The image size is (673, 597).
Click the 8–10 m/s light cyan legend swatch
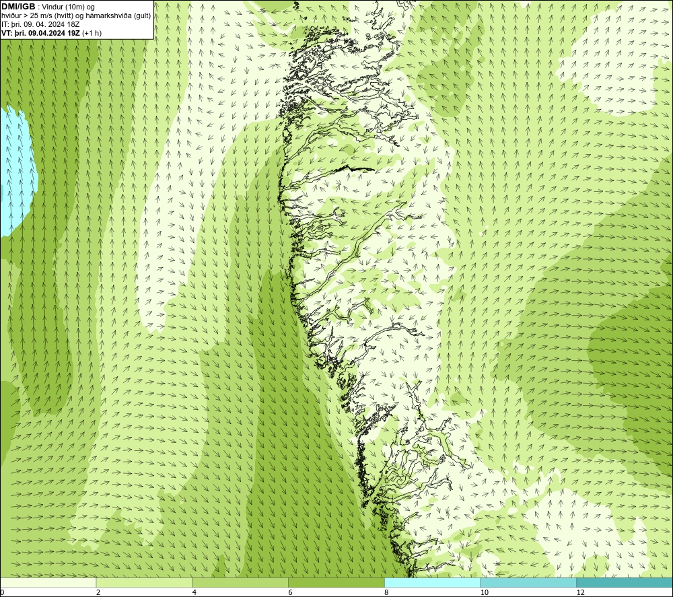pyautogui.click(x=433, y=582)
